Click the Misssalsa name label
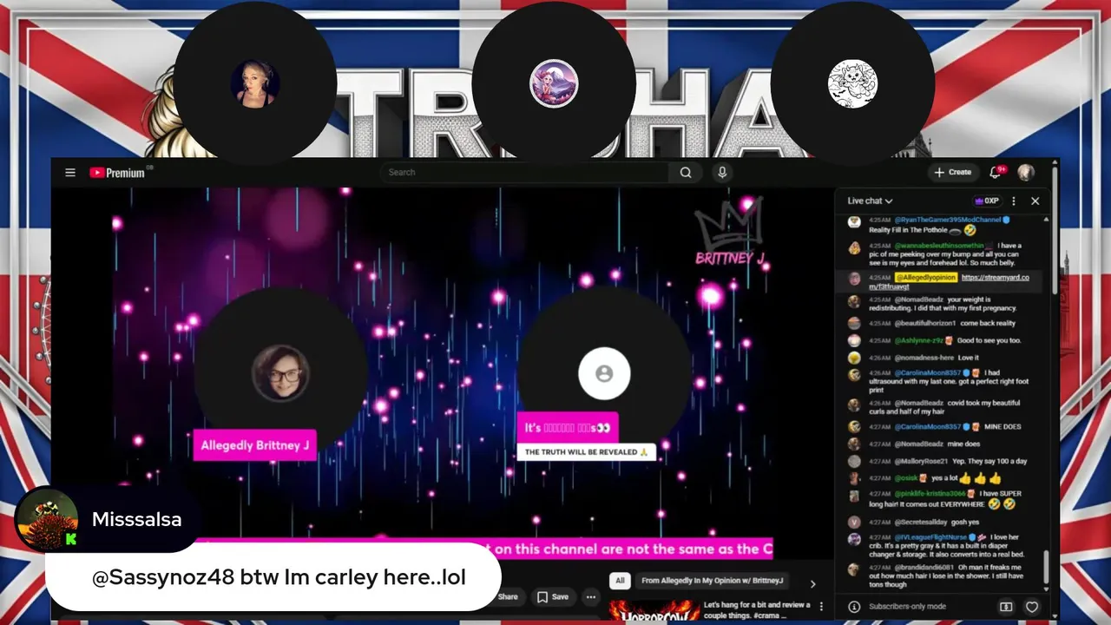1111x625 pixels. [x=137, y=520]
